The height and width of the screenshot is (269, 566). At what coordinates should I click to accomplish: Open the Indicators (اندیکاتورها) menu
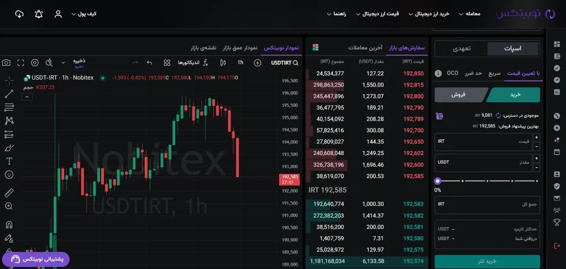[193, 63]
